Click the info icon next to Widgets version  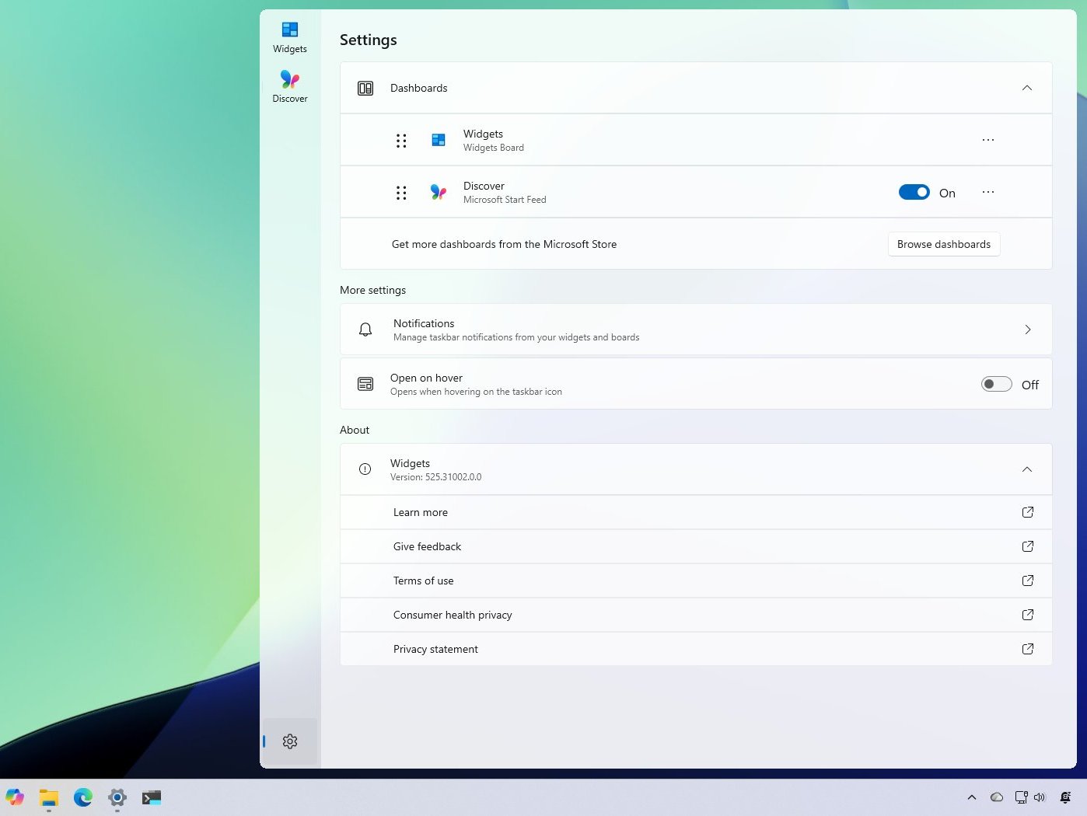365,469
